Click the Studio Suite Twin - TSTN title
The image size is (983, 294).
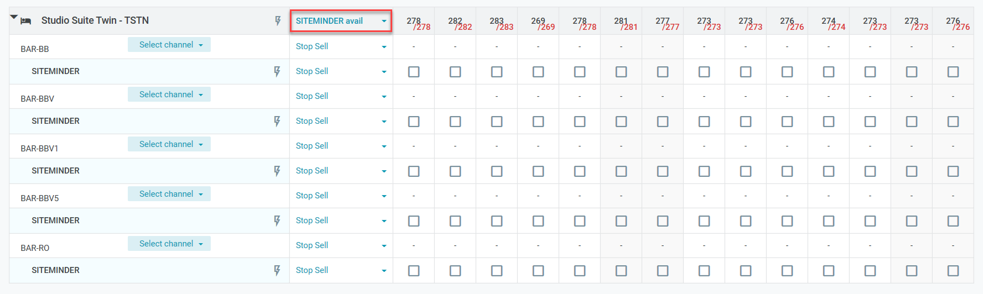tap(95, 20)
